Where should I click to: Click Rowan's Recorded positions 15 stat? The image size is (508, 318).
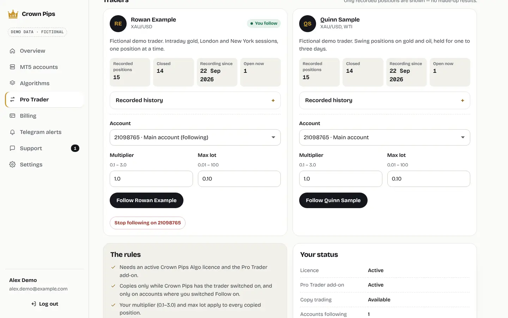(x=130, y=72)
